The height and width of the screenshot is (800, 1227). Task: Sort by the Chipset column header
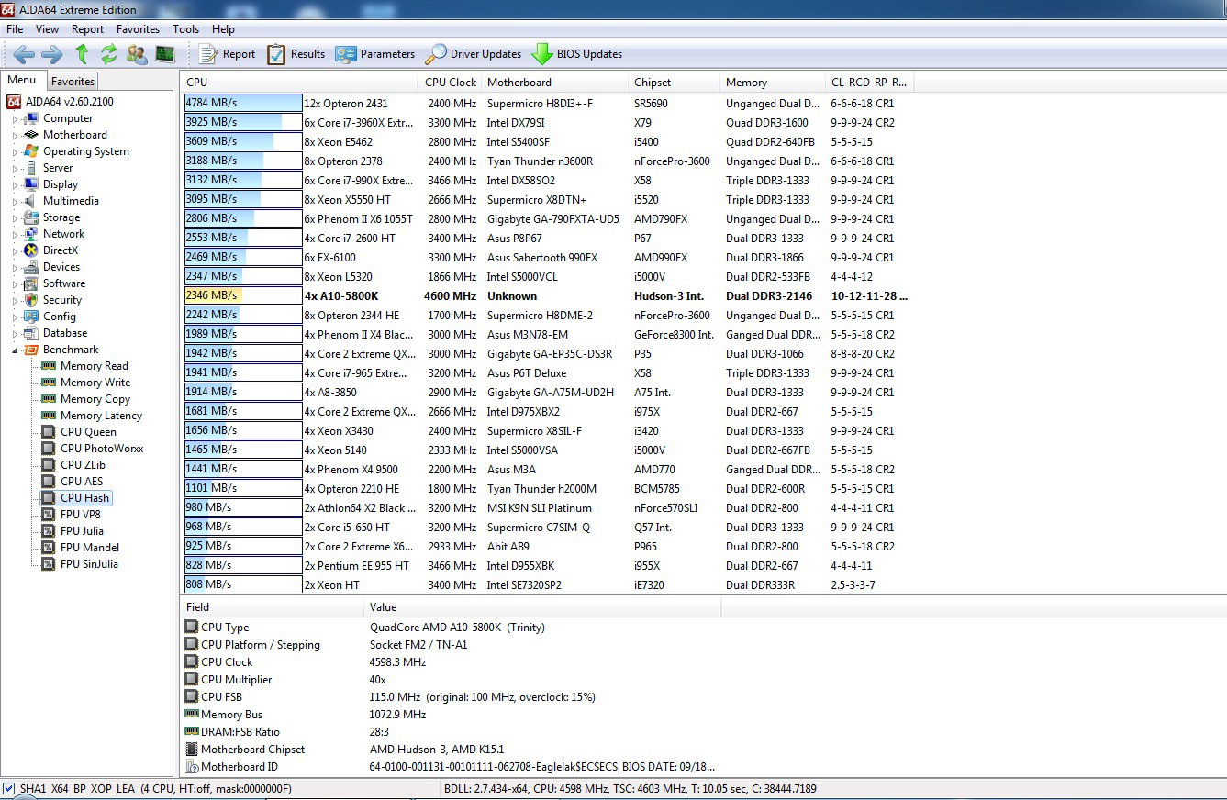[675, 83]
